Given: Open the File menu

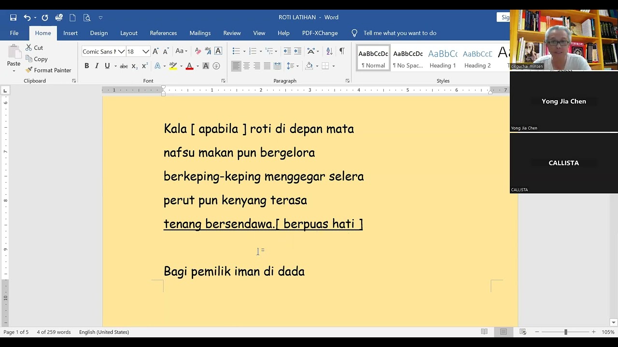Looking at the screenshot, I should coord(14,33).
